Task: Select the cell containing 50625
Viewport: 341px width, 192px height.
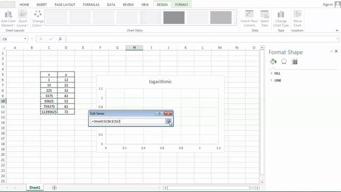Action: [49, 101]
